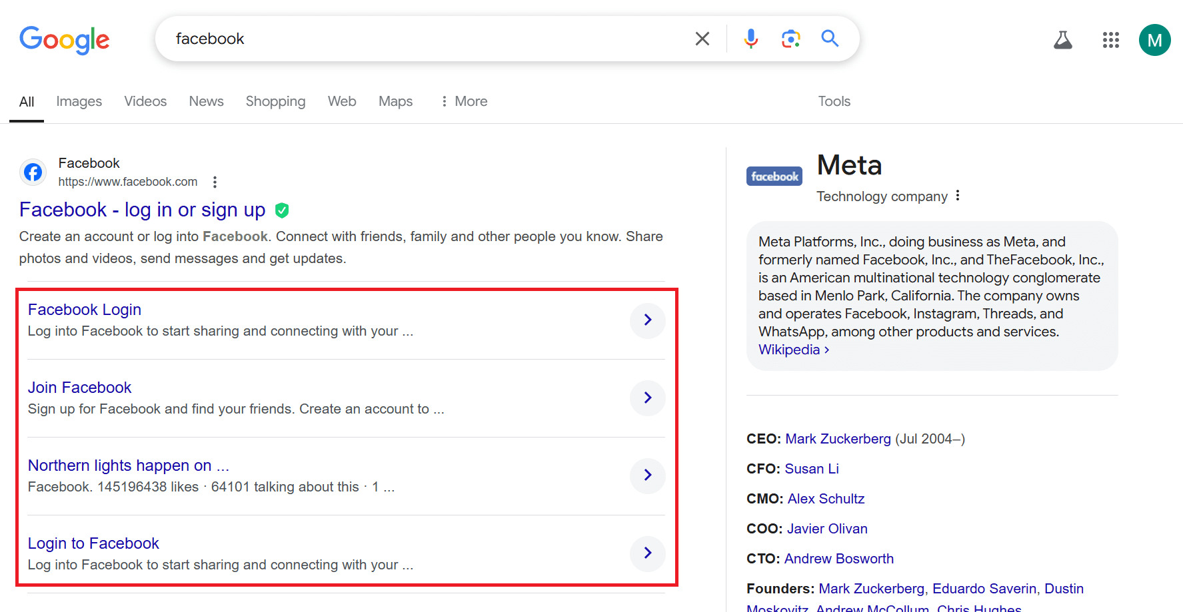Image resolution: width=1183 pixels, height=612 pixels.
Task: Open options menu beside facebook.com URL
Action: coord(215,182)
